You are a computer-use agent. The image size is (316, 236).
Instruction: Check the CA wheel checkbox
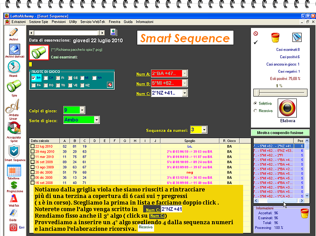pyautogui.click(x=46, y=78)
